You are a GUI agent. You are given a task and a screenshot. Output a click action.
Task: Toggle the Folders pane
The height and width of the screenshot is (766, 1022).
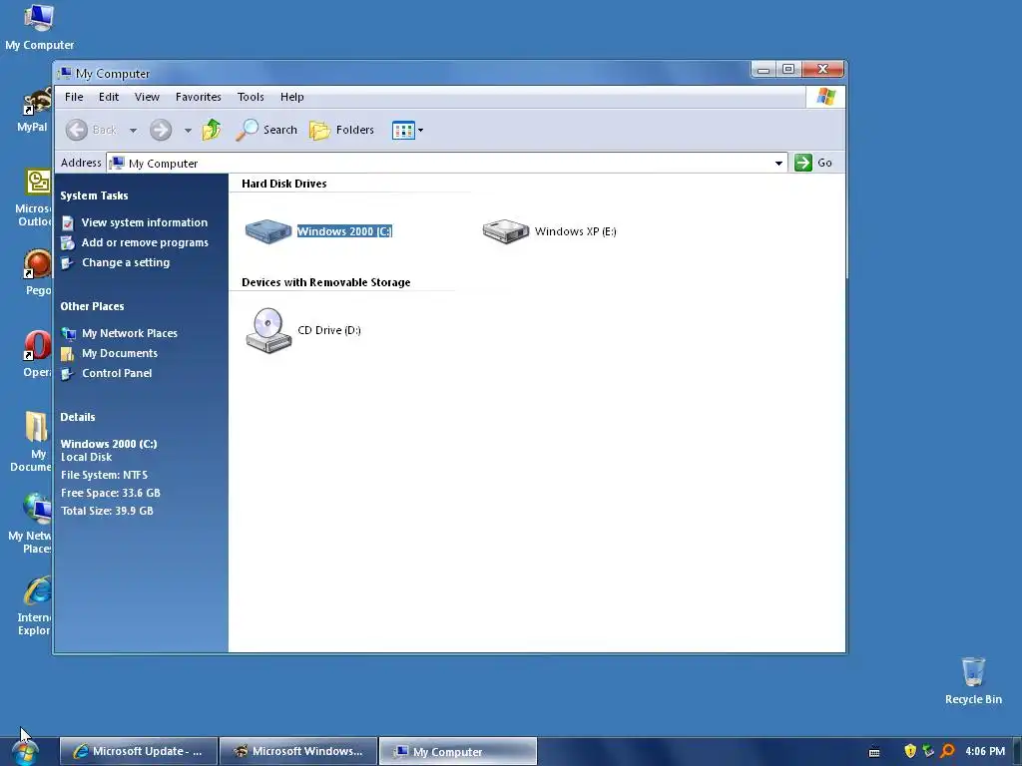click(x=341, y=130)
